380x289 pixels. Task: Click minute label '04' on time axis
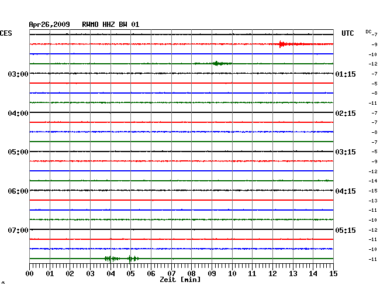tap(110, 274)
